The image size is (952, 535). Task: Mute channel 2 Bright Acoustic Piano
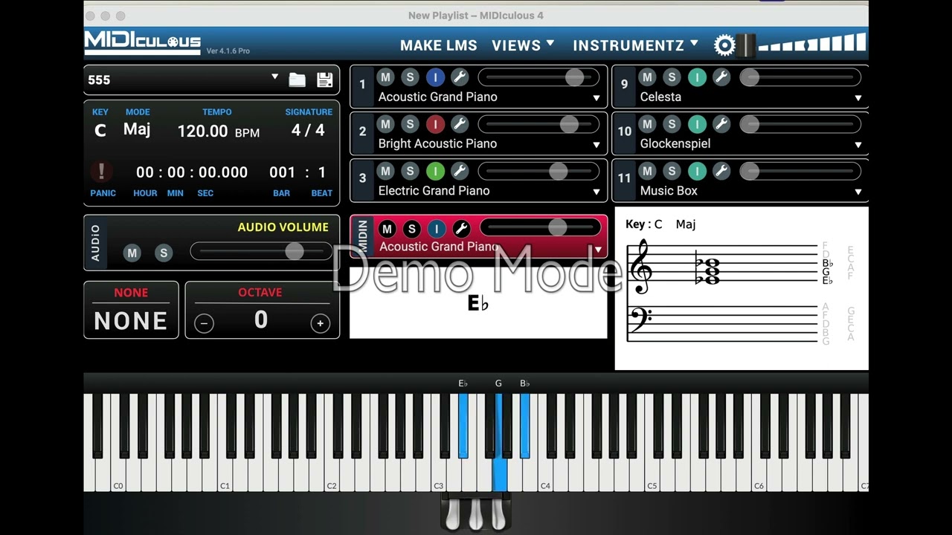click(x=385, y=124)
